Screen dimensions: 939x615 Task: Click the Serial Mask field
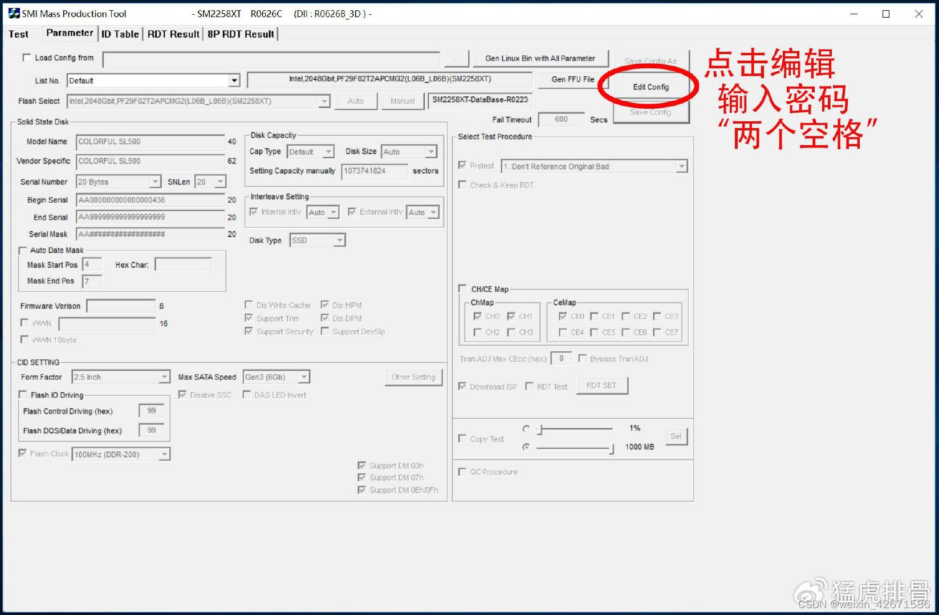click(x=151, y=234)
